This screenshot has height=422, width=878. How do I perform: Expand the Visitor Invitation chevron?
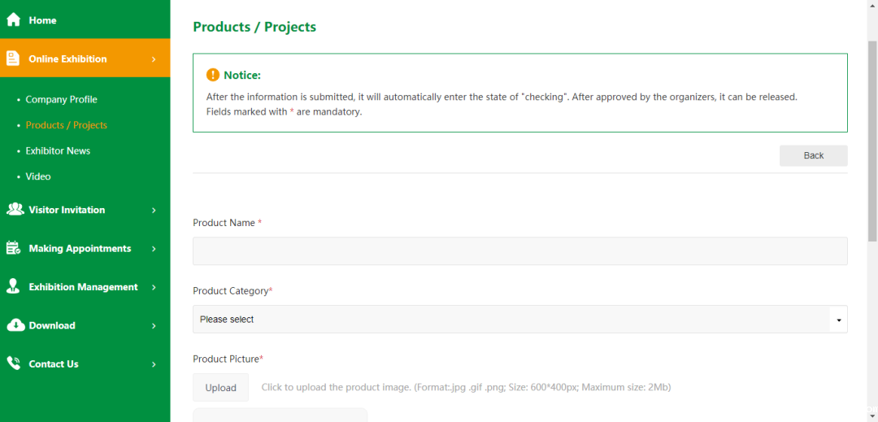pyautogui.click(x=154, y=210)
